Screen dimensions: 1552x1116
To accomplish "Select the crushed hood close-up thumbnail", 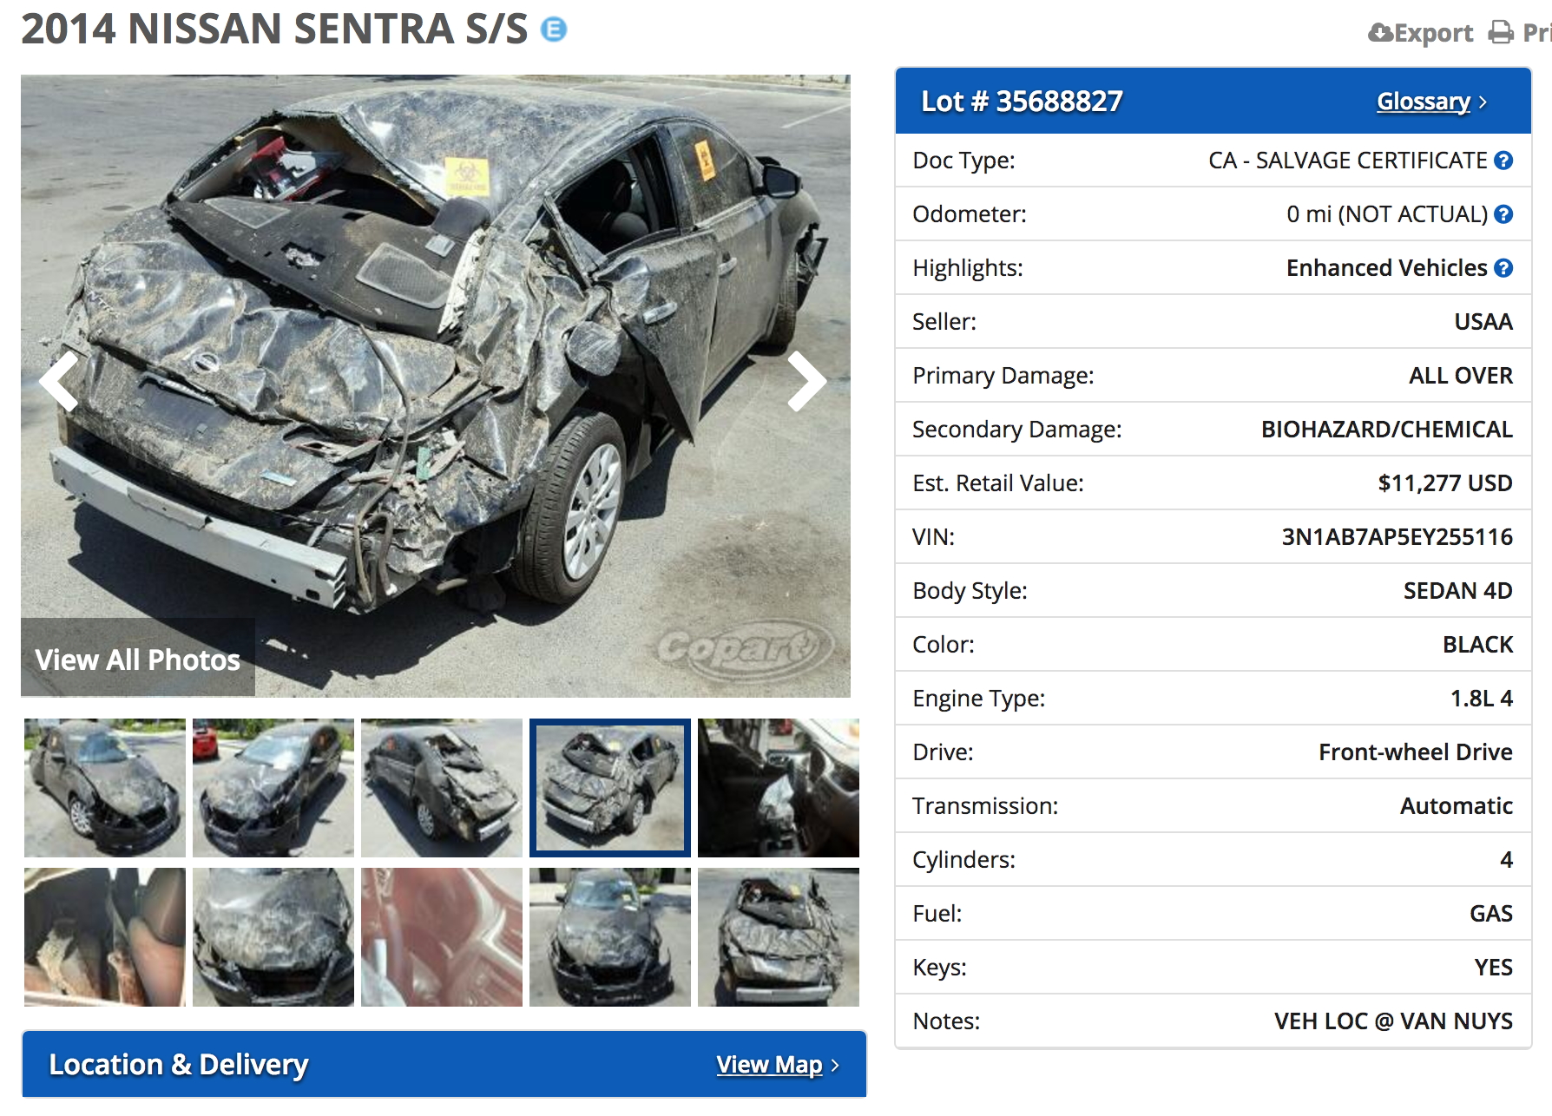I will [x=273, y=937].
